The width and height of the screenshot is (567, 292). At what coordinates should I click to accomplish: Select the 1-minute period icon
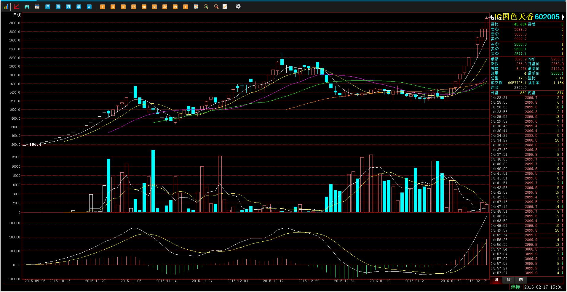pos(103,7)
